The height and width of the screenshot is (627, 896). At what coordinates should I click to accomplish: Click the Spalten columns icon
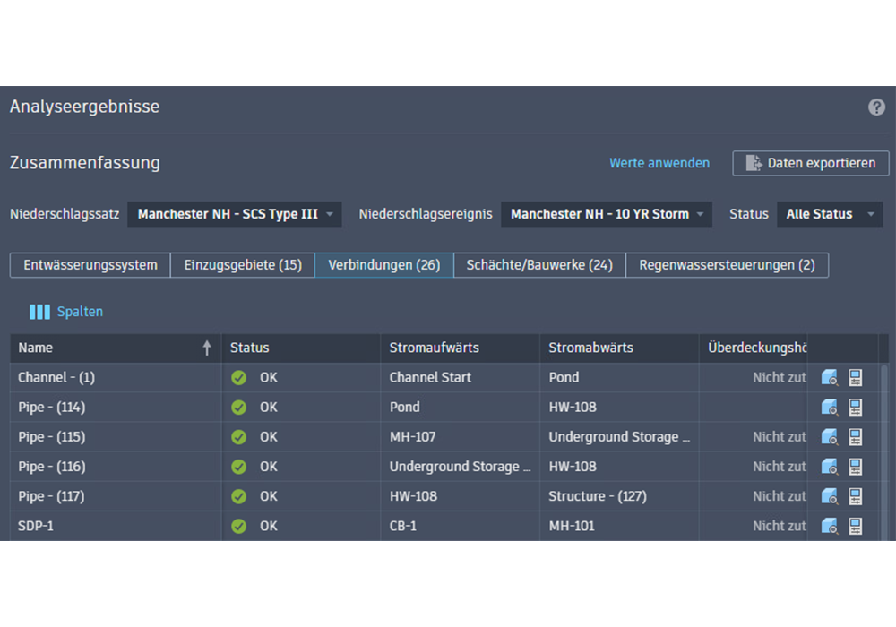[39, 312]
